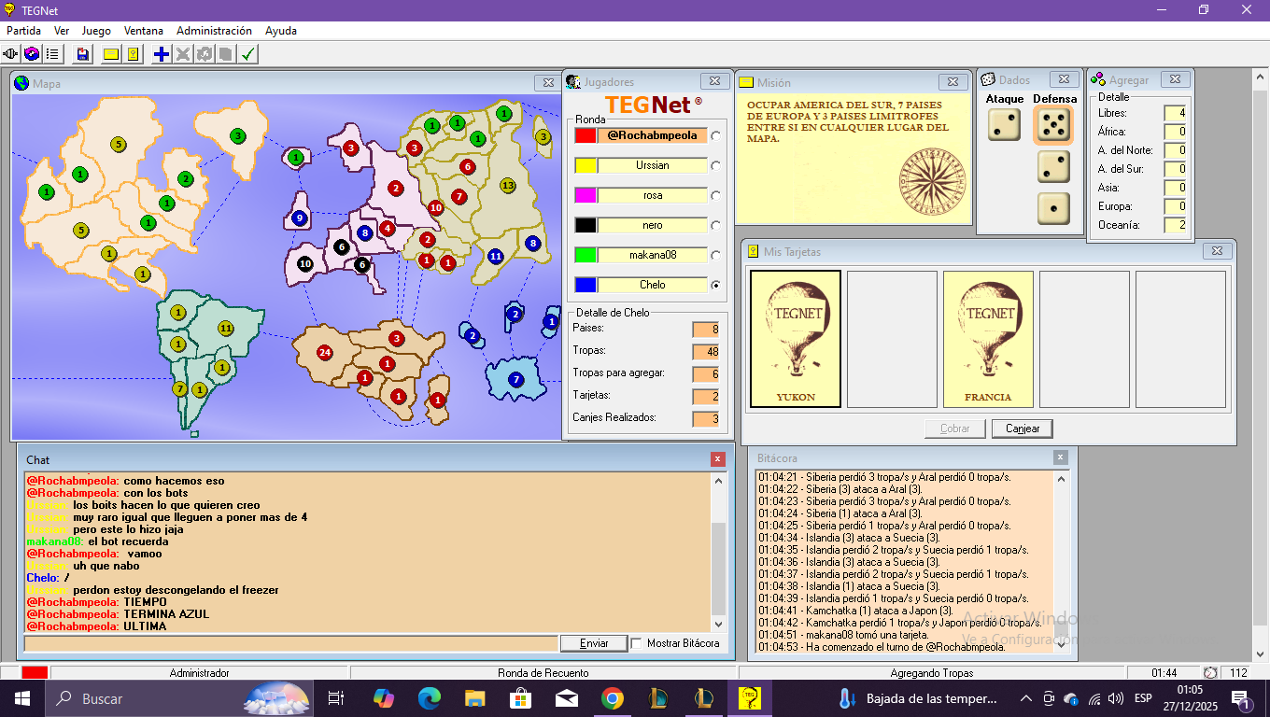Select radio button next to makana08

coord(716,256)
